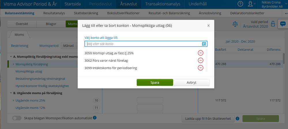This screenshot has height=129, width=288.
Task: Open the Skatteberäkning submenu tab
Action: click(x=86, y=13)
